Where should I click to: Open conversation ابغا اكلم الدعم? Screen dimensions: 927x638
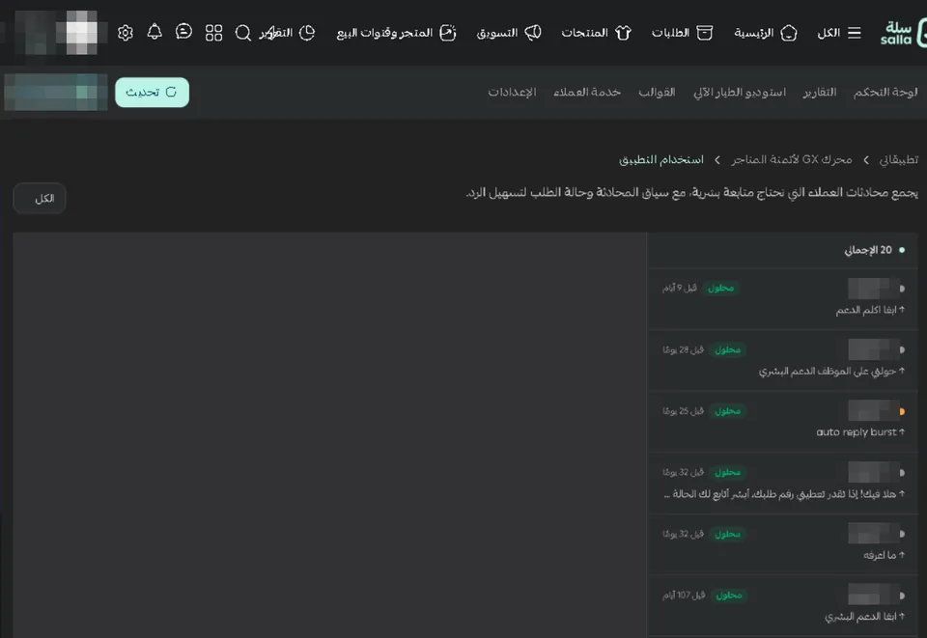pos(783,299)
